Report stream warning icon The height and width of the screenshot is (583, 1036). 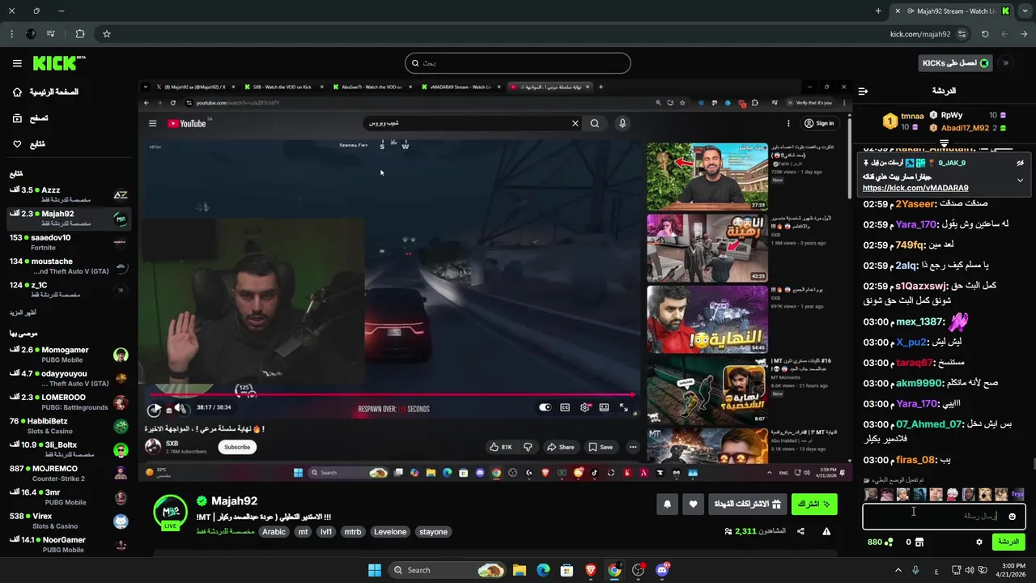click(x=826, y=531)
